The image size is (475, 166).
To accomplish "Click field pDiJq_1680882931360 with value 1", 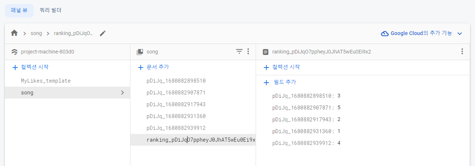I will pyautogui.click(x=306, y=131).
